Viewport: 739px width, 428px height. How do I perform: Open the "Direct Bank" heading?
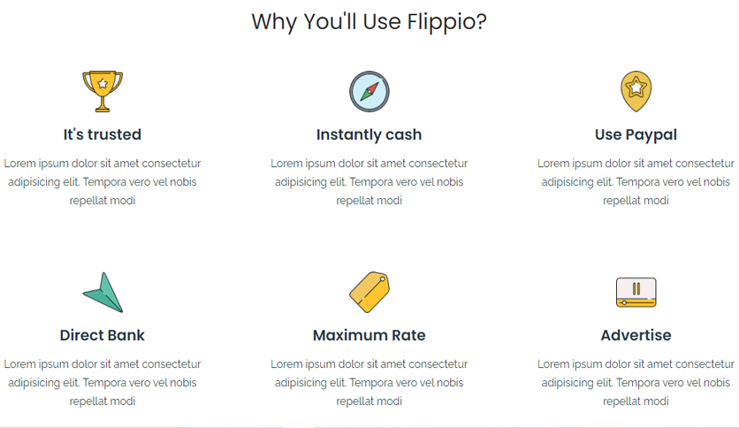point(103,335)
